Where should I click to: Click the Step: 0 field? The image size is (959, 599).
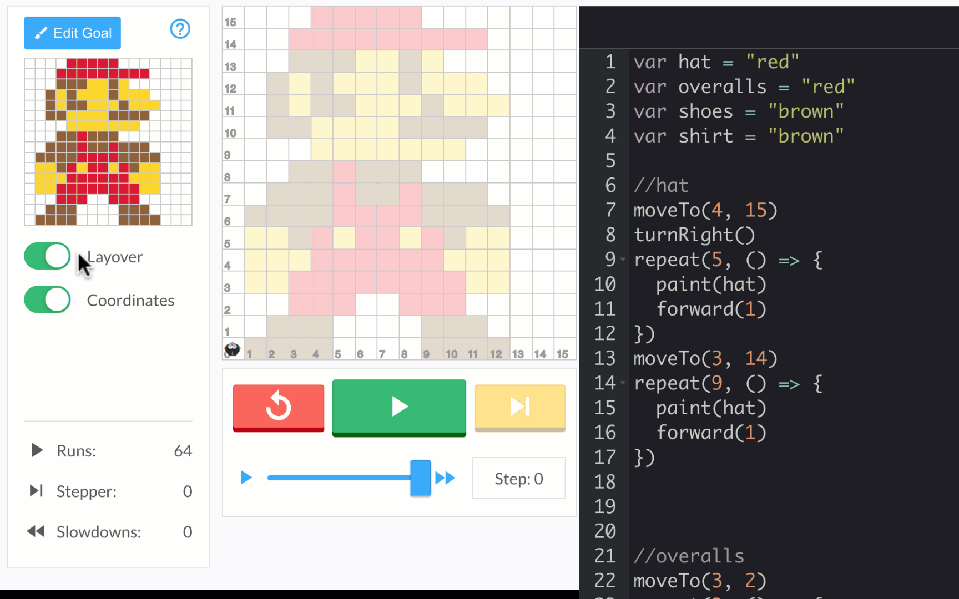coord(519,479)
